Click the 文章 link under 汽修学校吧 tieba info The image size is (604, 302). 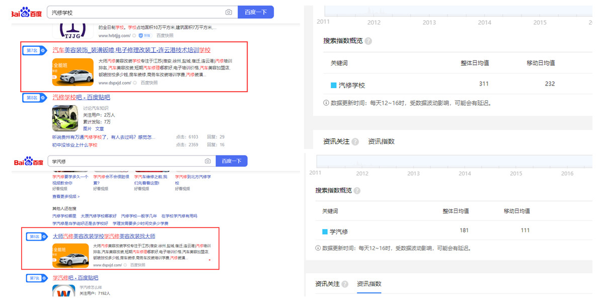(100, 129)
